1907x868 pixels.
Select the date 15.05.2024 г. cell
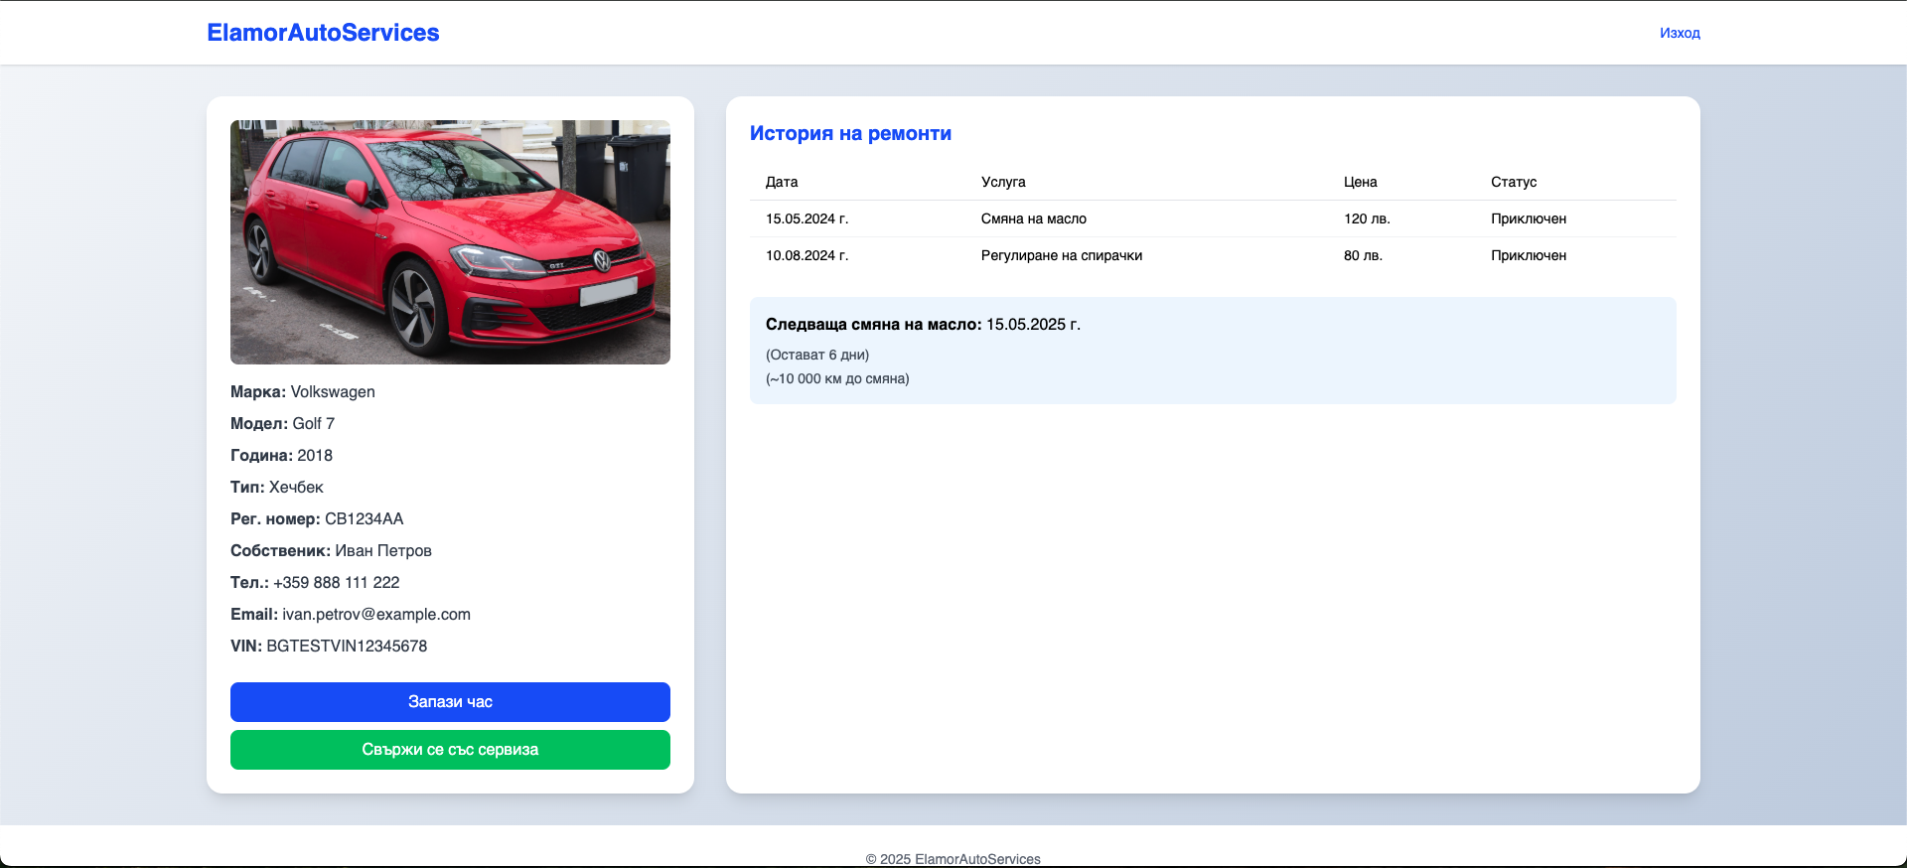(x=807, y=218)
